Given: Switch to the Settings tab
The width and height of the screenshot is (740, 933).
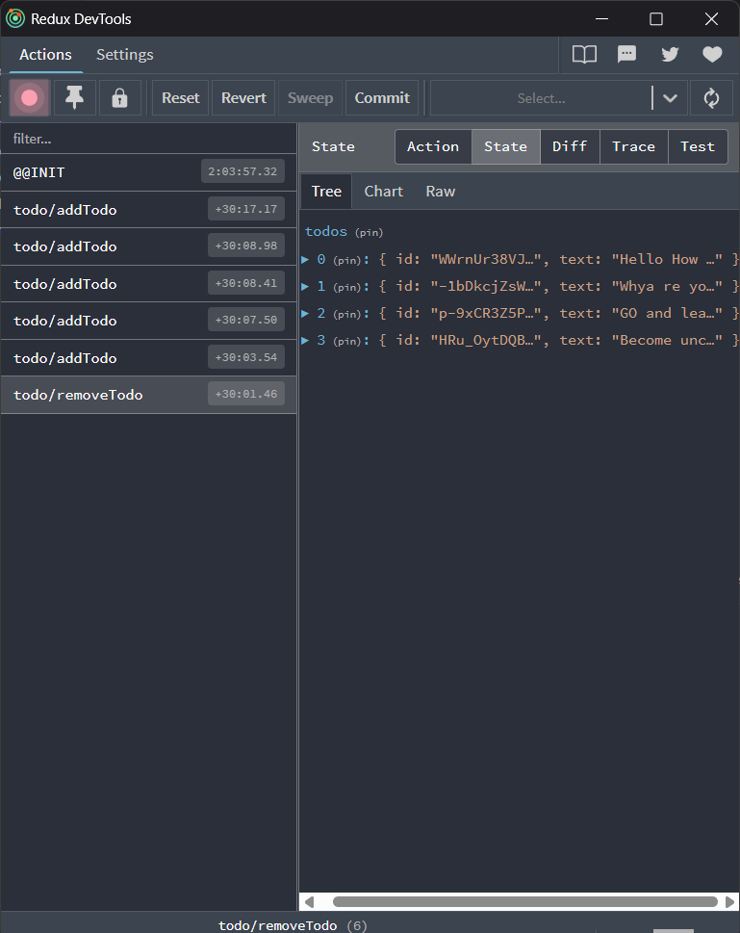Looking at the screenshot, I should [125, 55].
